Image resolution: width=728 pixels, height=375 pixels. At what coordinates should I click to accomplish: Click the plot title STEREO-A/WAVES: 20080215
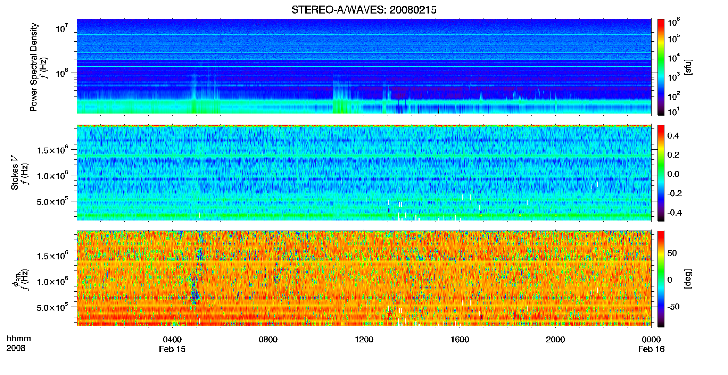pyautogui.click(x=364, y=10)
